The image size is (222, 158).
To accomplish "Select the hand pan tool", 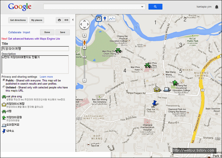I will point(99,19).
